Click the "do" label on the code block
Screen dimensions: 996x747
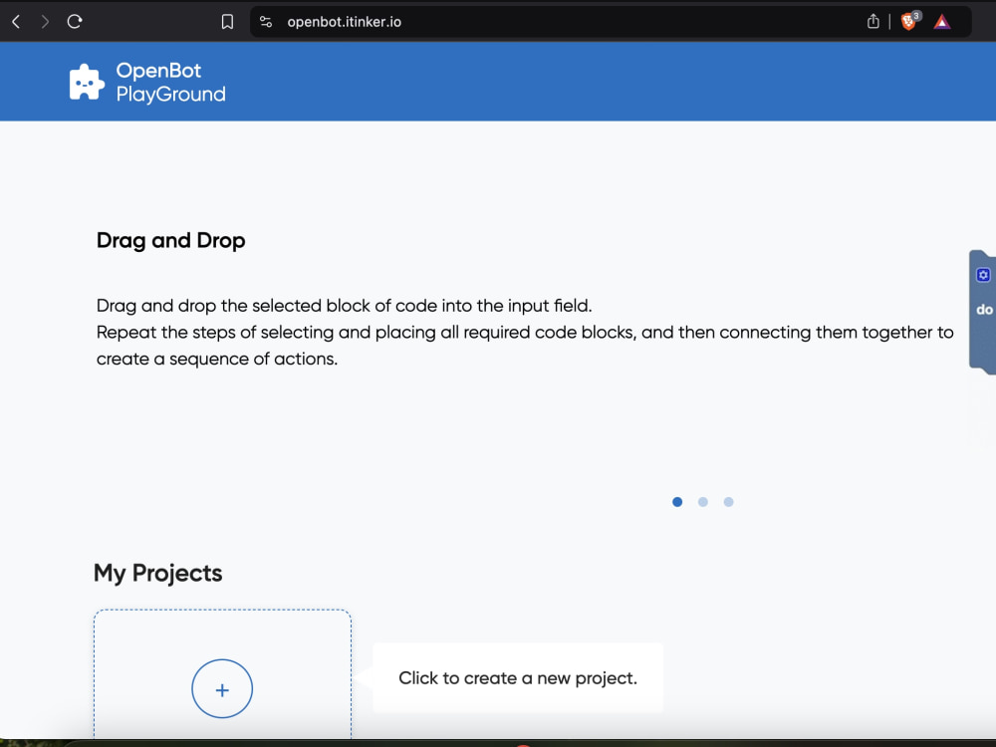(984, 310)
